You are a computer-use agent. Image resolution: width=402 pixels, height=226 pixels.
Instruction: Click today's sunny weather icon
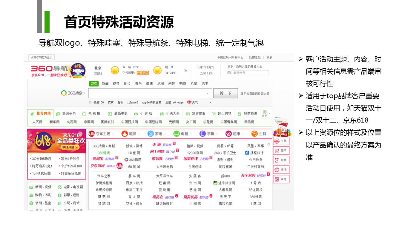coord(115,70)
